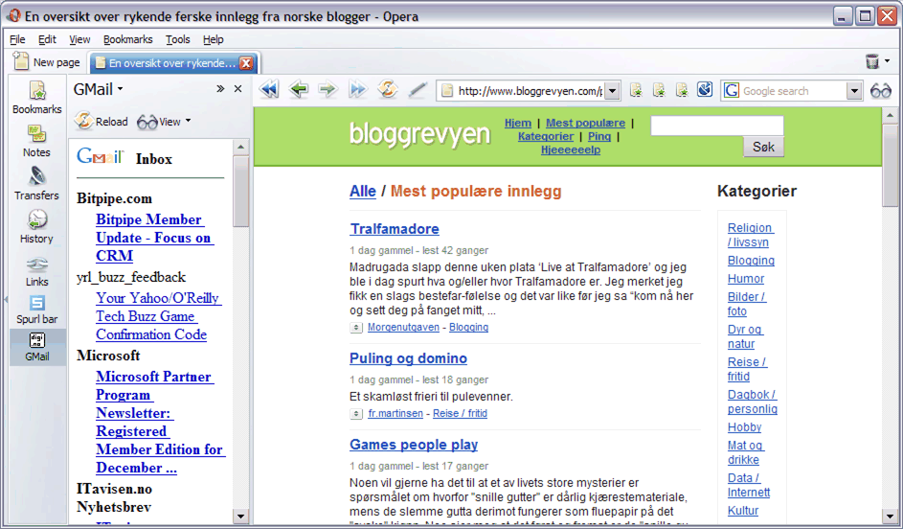Click the New page button
The width and height of the screenshot is (903, 529).
point(47,62)
